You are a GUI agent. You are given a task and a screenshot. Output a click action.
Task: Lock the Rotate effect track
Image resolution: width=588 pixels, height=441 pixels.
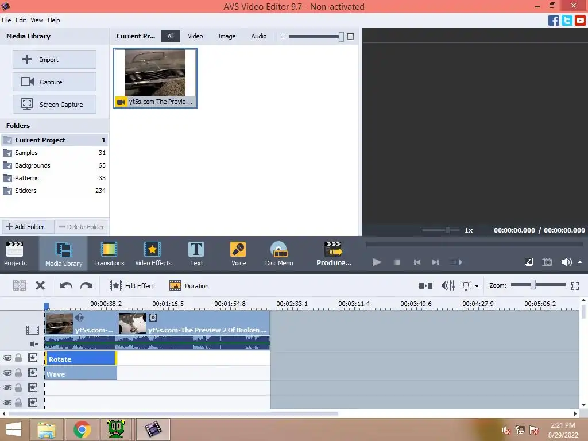tap(18, 358)
